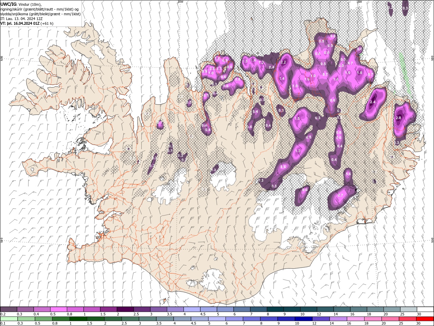This screenshot has height=326, width=434.
Task: Click the 1.3 precipitation value label
Action: click(245, 61)
